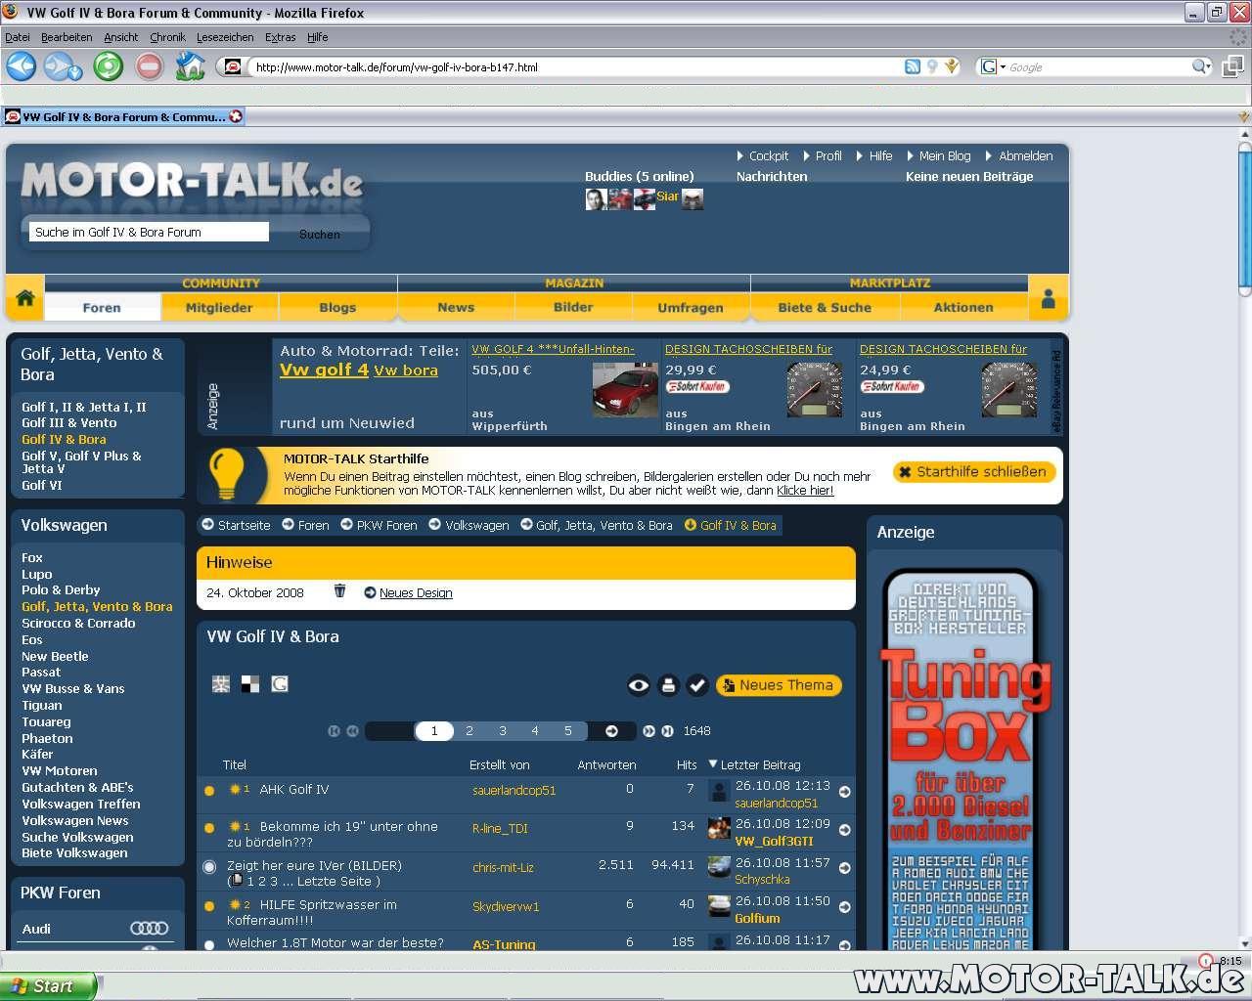
Task: Click the red car ad thumbnail
Action: click(x=625, y=388)
